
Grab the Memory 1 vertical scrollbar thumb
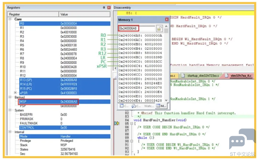click(x=166, y=31)
